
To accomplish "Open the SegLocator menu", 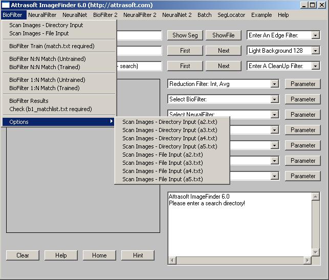I will pos(231,15).
